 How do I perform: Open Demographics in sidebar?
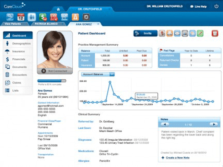(x=18, y=44)
